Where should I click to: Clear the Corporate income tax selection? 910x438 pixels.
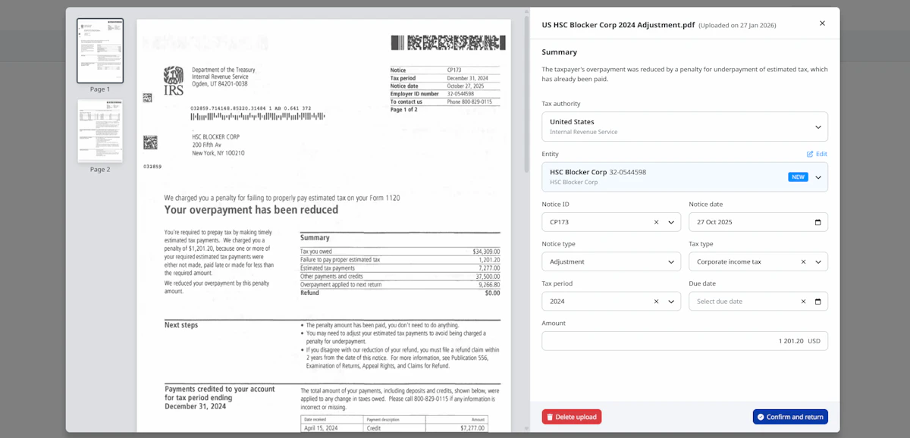point(804,261)
